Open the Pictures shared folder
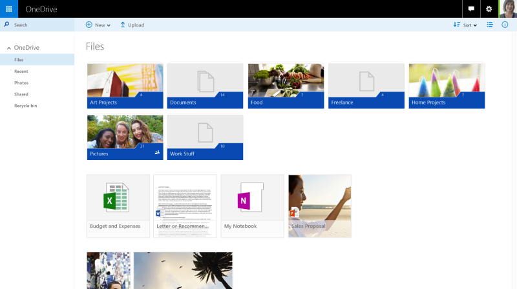This screenshot has width=517, height=289. (x=125, y=137)
